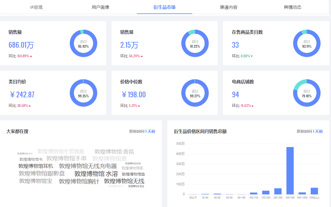Viewport: 331px width, 207px height.
Task: Click the 衍生品价格区间月销售总额 title
Action: coord(200,132)
